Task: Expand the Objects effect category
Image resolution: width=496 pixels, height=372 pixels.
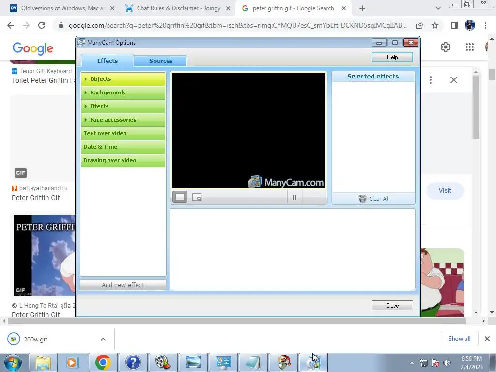Action: 123,79
